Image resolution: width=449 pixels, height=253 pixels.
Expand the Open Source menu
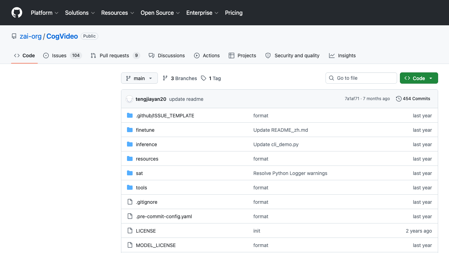tap(160, 13)
